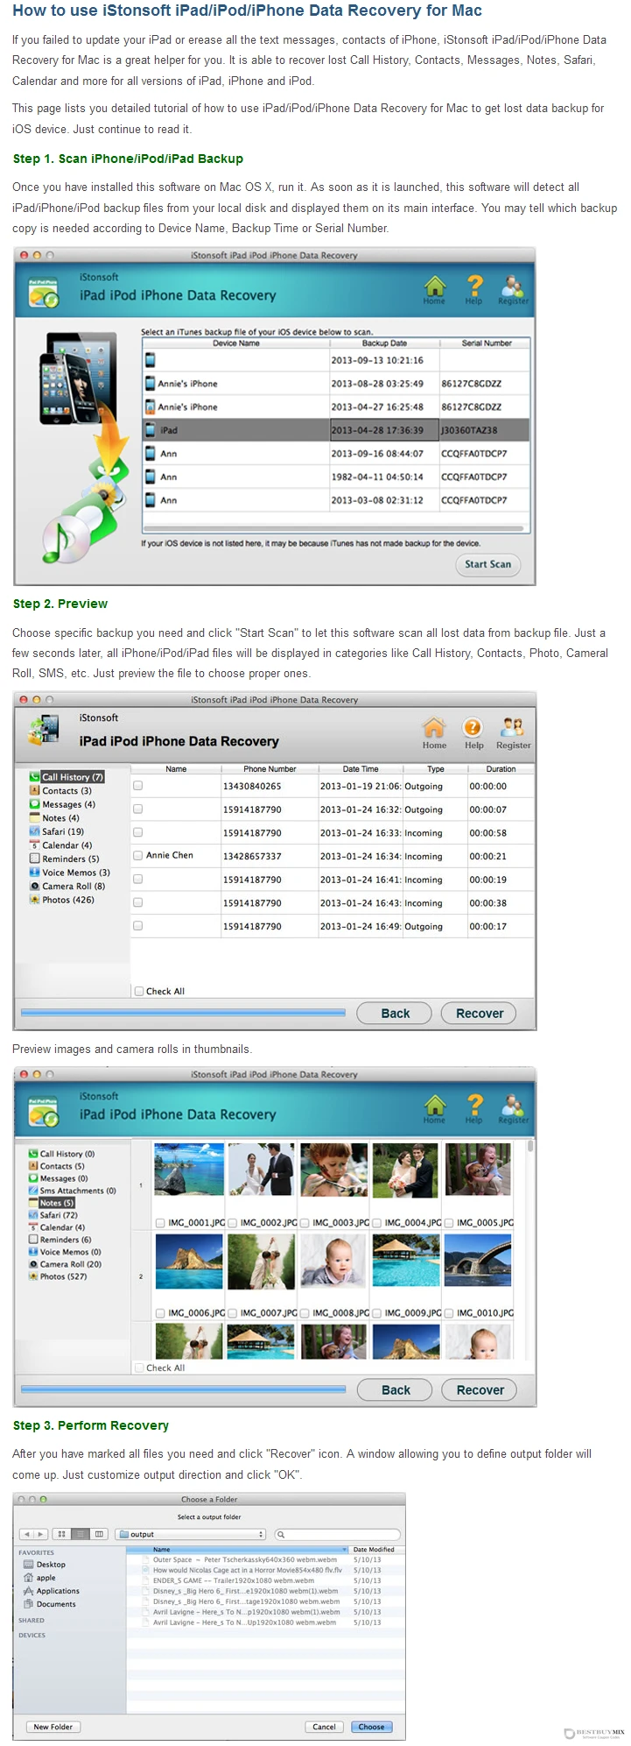Select Annie's iPhone backup 2013-08-28
The height and width of the screenshot is (1746, 631).
336,384
